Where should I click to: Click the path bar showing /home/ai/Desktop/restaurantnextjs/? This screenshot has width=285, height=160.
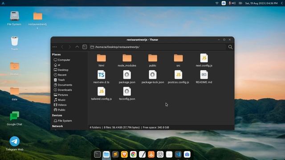coord(158,47)
